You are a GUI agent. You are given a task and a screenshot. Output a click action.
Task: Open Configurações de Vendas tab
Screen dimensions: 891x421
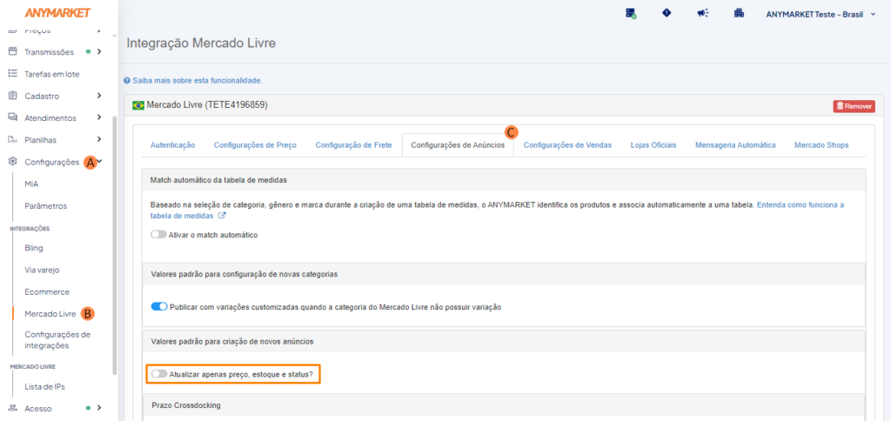pos(567,145)
